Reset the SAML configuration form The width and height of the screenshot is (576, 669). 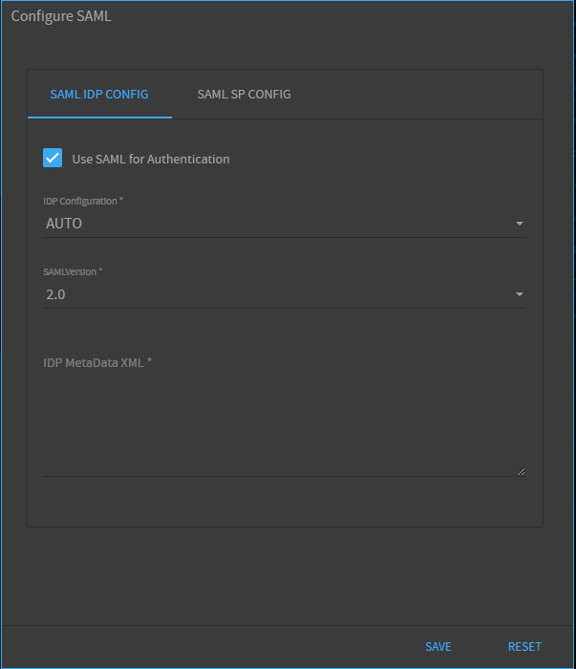click(524, 646)
